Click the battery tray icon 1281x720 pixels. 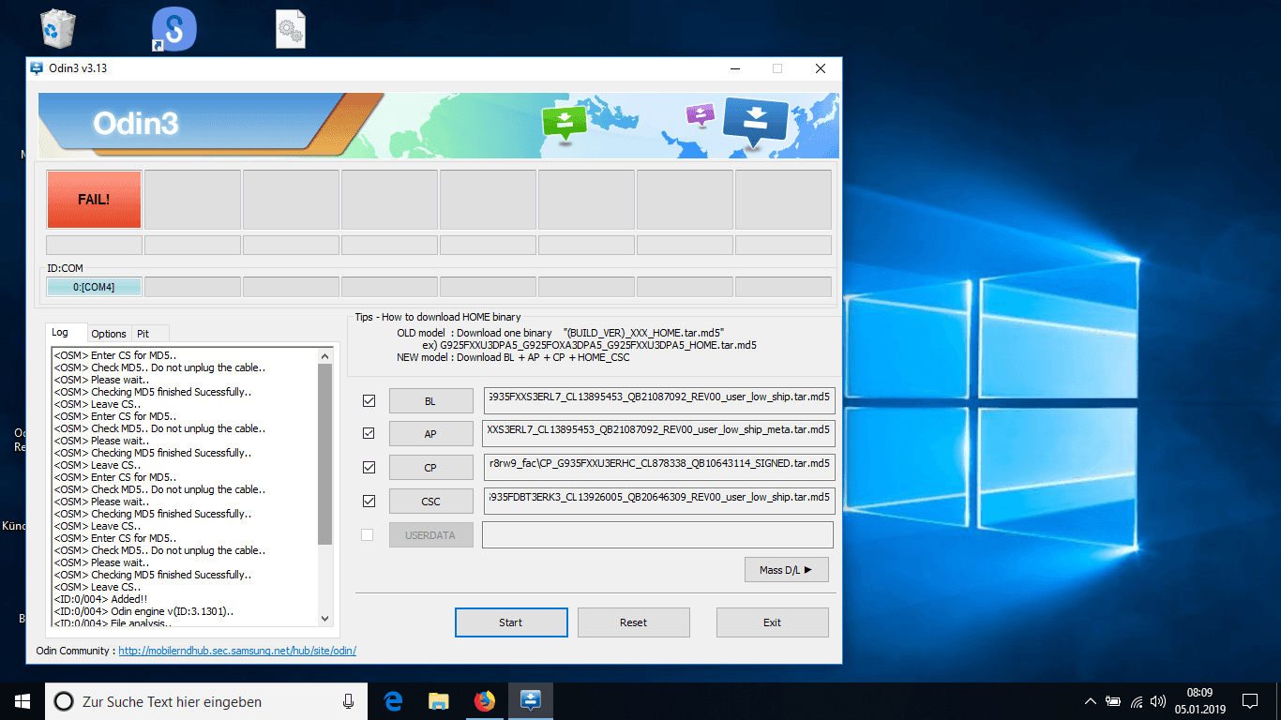point(1113,701)
